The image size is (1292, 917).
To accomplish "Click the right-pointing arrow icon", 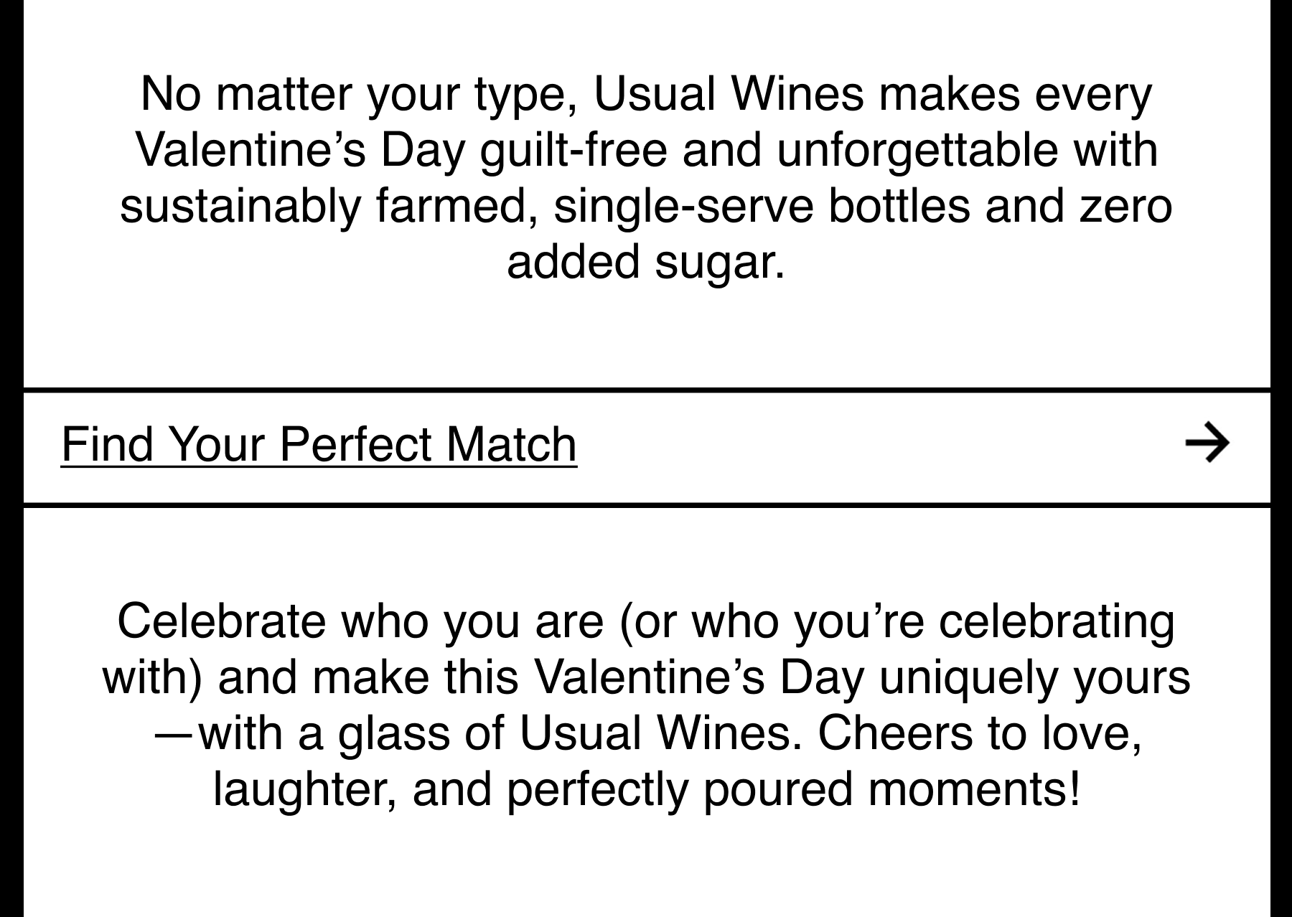I will (1207, 443).
